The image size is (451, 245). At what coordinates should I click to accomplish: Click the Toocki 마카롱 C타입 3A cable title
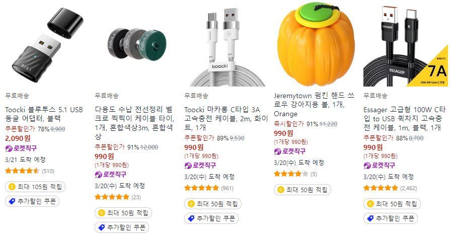coord(226,118)
